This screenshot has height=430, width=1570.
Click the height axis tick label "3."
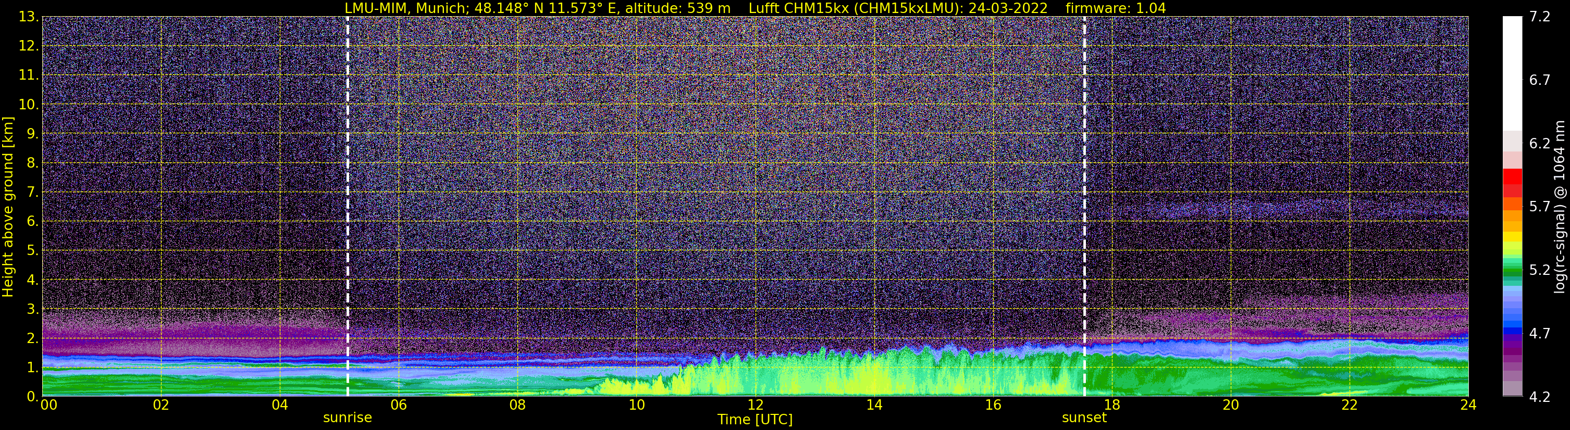pyautogui.click(x=33, y=309)
